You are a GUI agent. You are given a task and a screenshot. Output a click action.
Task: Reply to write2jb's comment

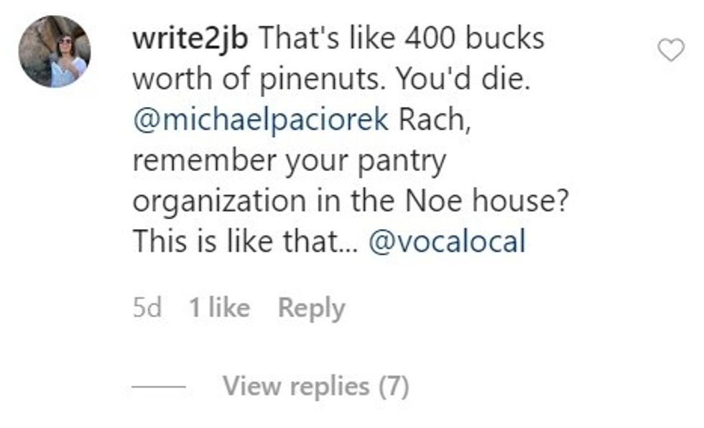(311, 308)
